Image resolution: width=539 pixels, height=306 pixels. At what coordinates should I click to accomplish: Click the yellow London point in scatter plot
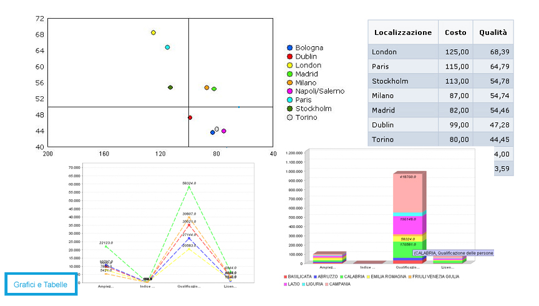pyautogui.click(x=153, y=32)
